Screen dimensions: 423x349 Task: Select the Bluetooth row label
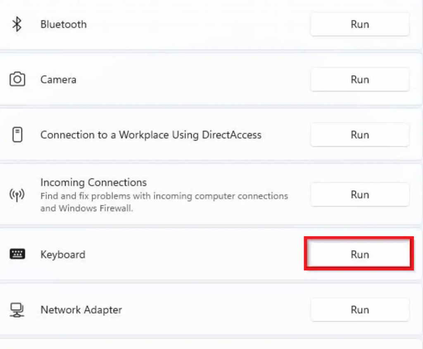click(63, 24)
